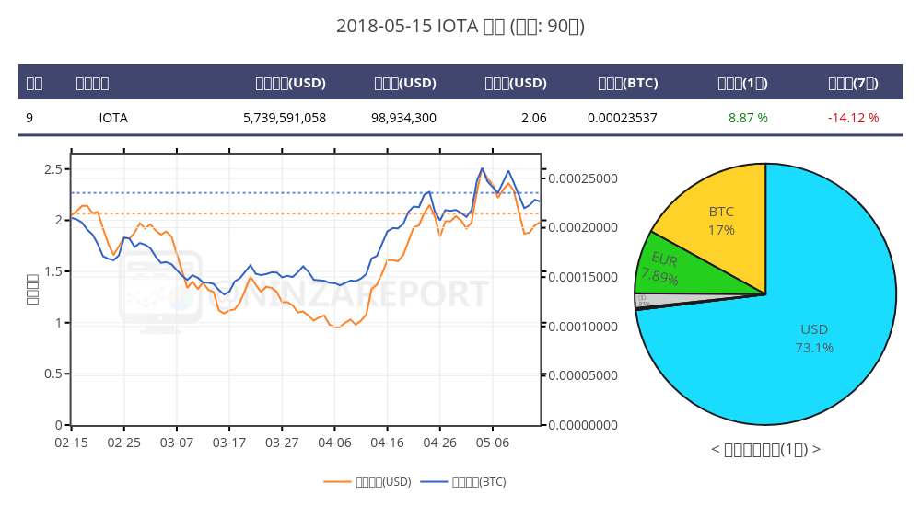The image size is (921, 506).
Task: Select the volume value 98,934,300
Action: pyautogui.click(x=403, y=118)
